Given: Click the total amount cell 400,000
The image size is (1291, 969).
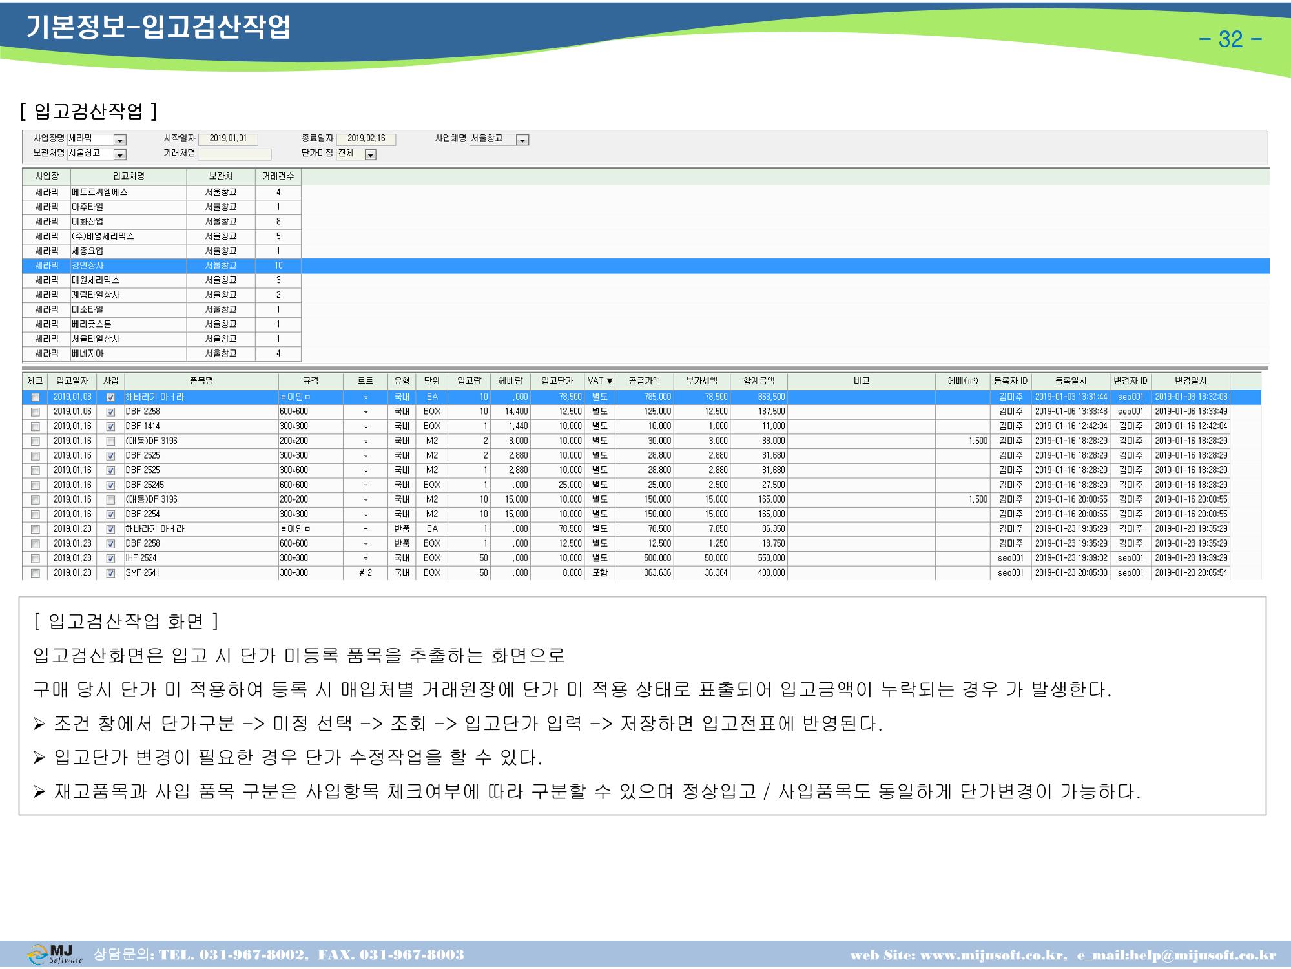Looking at the screenshot, I should pos(759,573).
